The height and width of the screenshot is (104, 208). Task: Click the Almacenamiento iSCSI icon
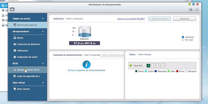[15, 70]
